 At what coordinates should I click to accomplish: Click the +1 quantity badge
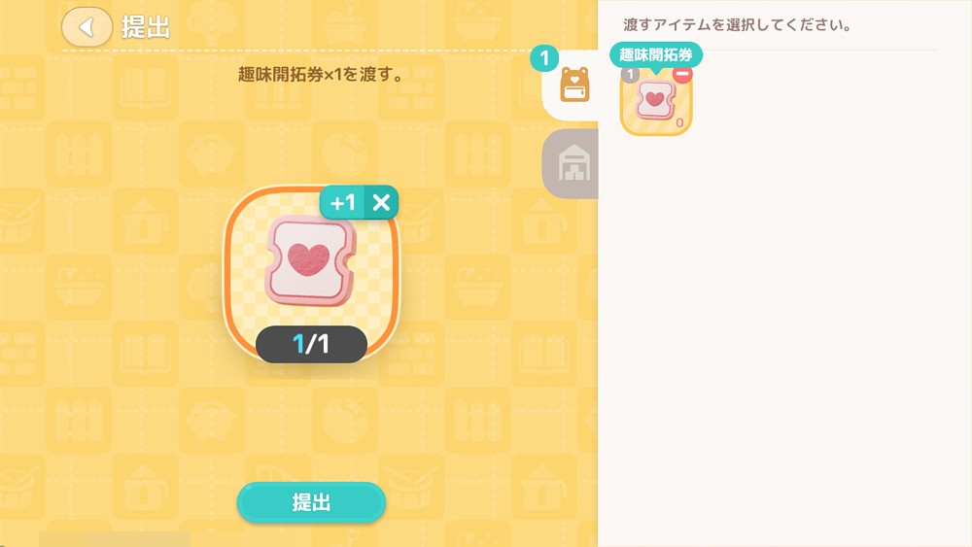point(342,202)
